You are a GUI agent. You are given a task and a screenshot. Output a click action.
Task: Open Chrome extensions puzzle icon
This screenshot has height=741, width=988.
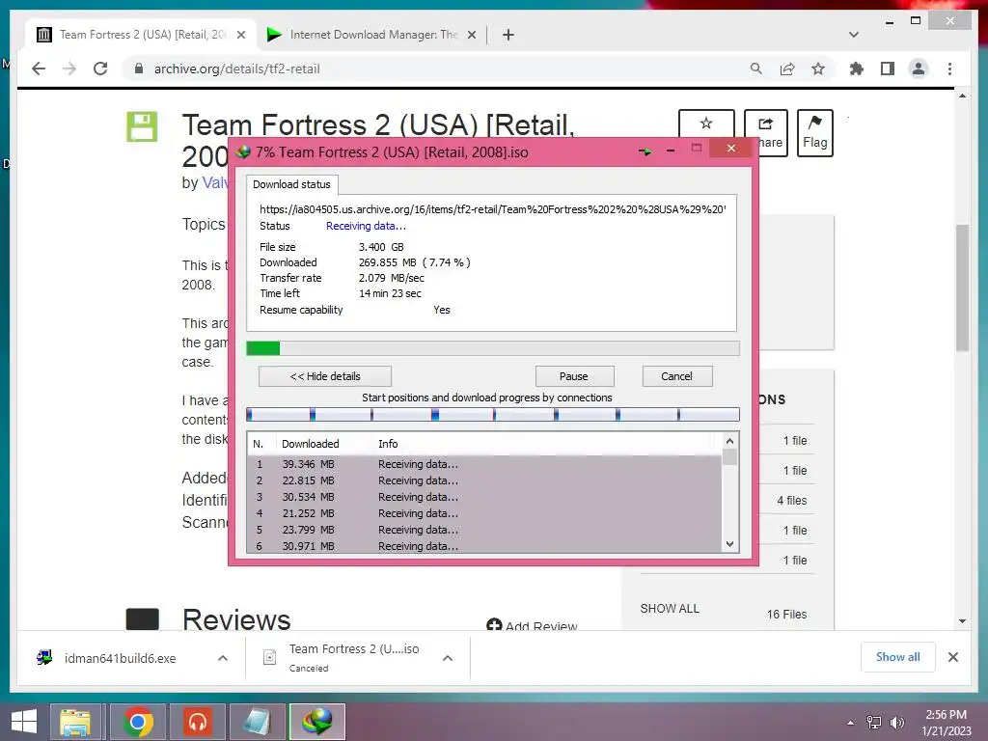pos(857,69)
